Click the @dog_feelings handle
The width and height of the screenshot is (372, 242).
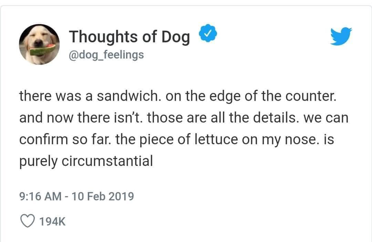[106, 54]
